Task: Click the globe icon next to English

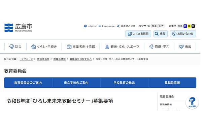Action: [85, 26]
